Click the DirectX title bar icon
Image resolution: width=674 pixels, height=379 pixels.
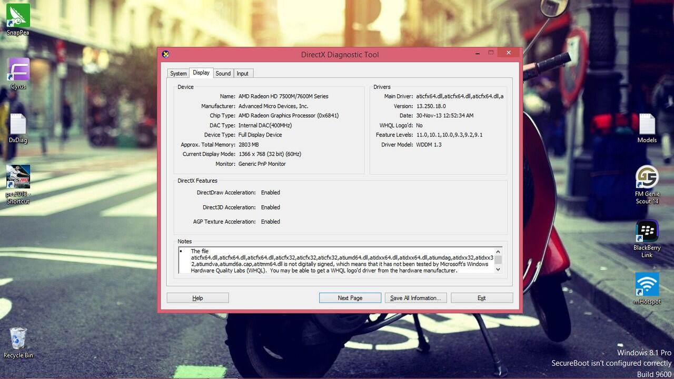(165, 54)
